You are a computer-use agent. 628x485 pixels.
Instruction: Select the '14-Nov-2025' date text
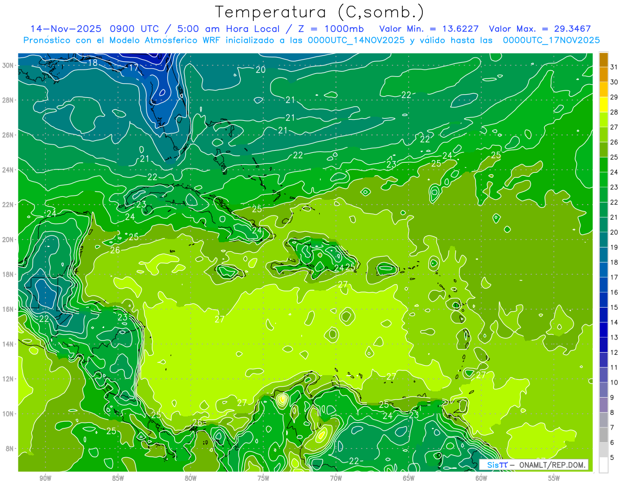click(x=65, y=29)
